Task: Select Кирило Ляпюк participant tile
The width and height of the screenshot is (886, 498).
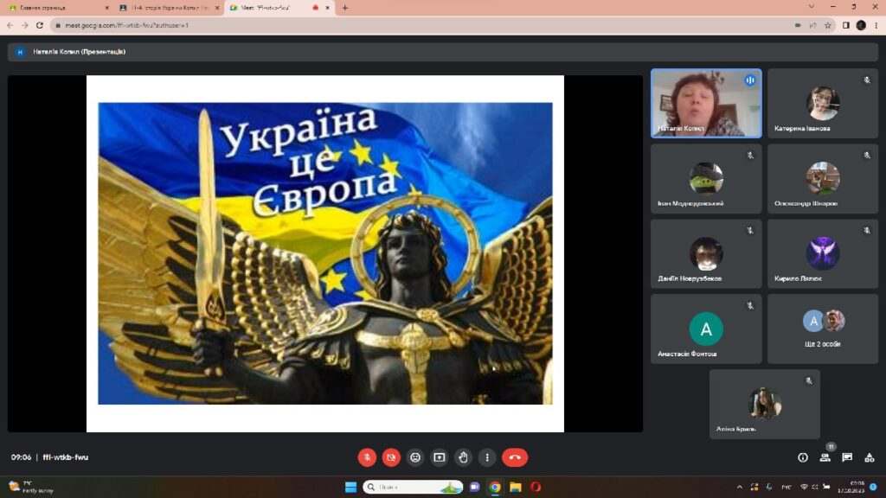Action: (823, 253)
